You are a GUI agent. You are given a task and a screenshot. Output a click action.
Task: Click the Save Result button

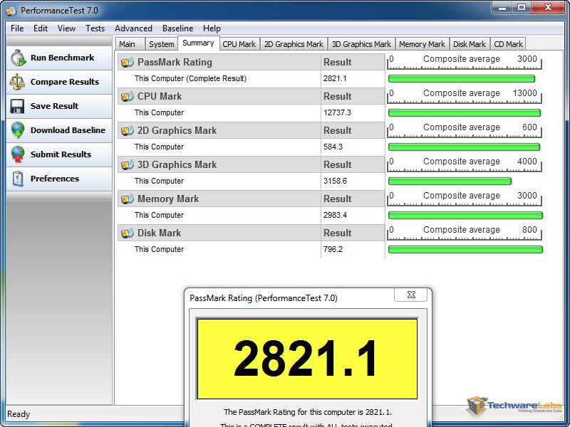point(59,106)
